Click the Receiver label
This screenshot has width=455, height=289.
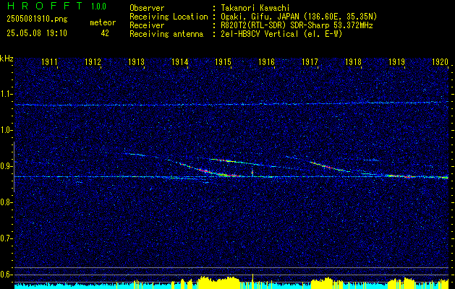147,25
